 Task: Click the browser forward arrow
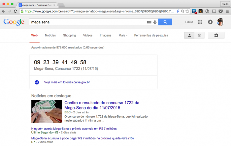10,11
